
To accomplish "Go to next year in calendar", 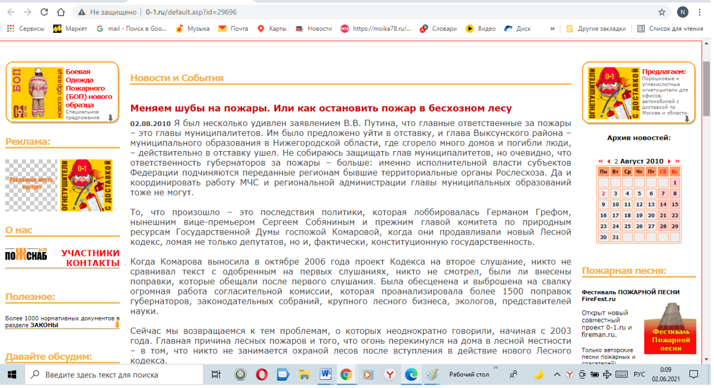I will point(677,161).
